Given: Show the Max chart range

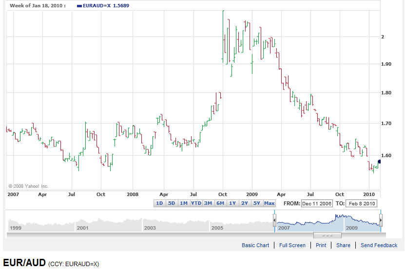Looking at the screenshot, I should [x=269, y=203].
